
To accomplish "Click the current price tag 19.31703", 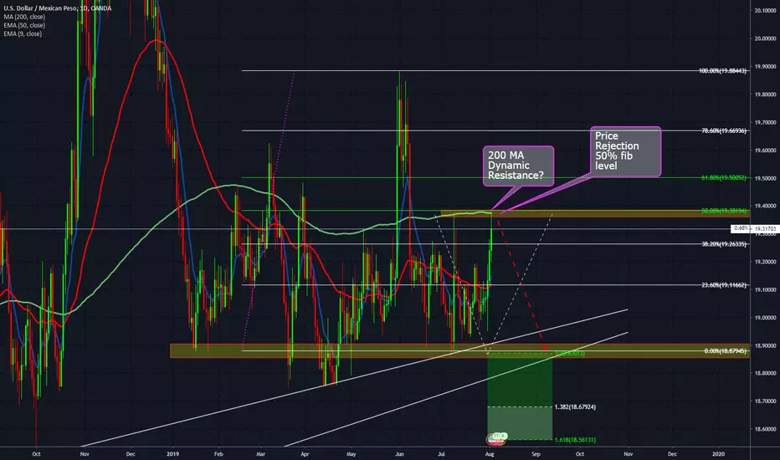I will tap(765, 228).
